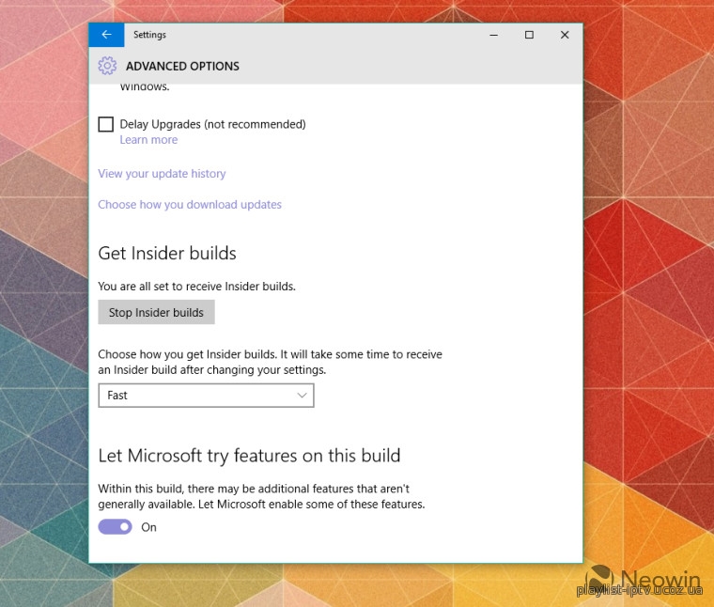Enable the Delay Upgrades checkbox

pyautogui.click(x=105, y=124)
